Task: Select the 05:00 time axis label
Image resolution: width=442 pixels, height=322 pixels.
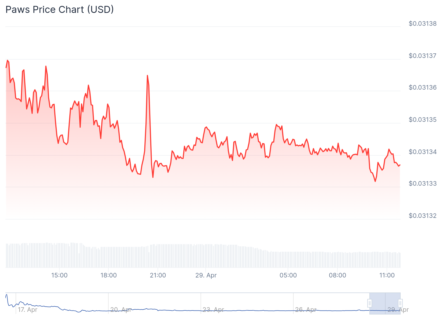Action: pos(288,275)
